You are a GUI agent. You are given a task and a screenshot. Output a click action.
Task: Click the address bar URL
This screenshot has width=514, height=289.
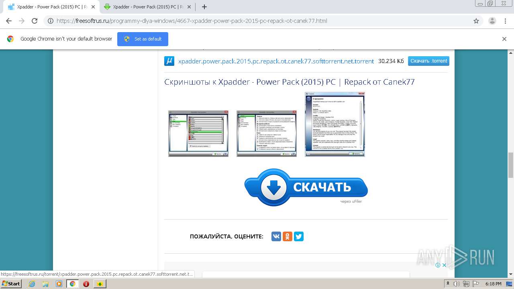point(192,21)
